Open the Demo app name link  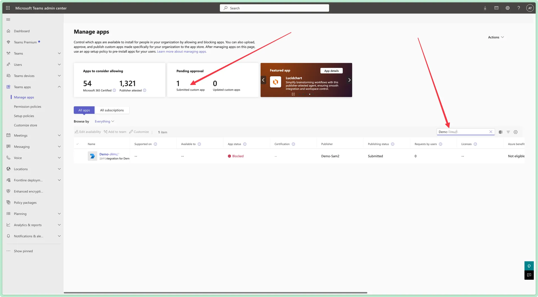tap(109, 154)
